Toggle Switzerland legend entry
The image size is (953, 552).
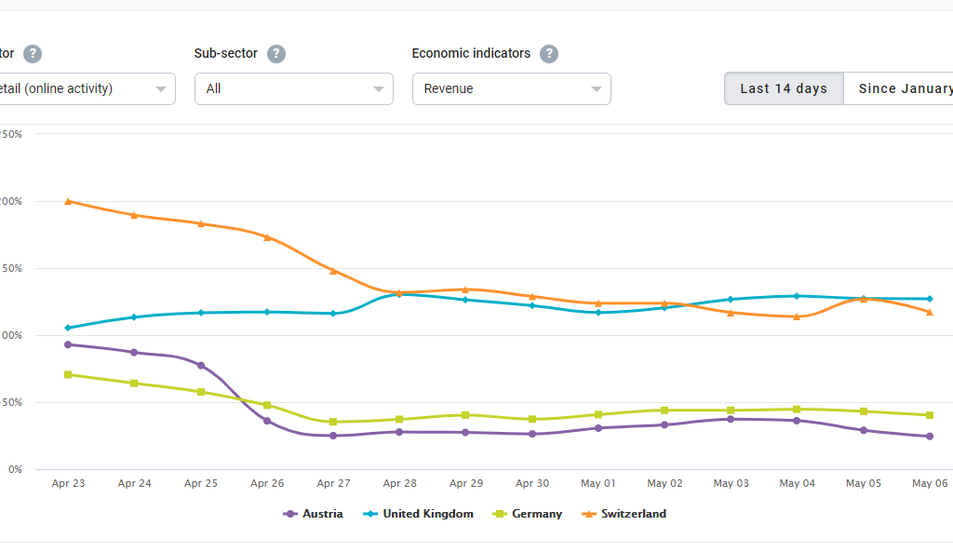pos(624,514)
